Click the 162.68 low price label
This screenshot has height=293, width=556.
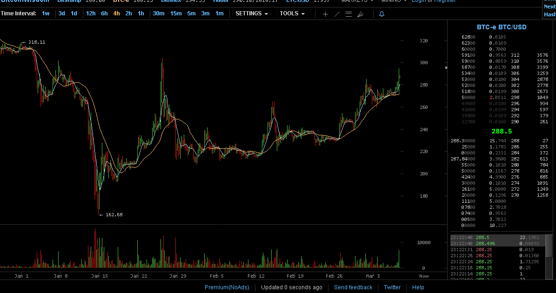(114, 215)
